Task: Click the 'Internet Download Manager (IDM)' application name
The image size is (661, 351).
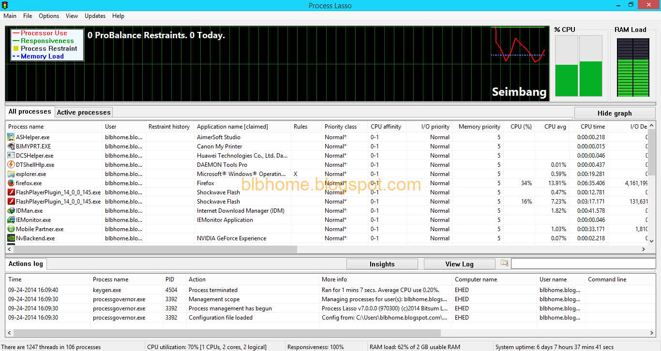Action: (x=240, y=211)
